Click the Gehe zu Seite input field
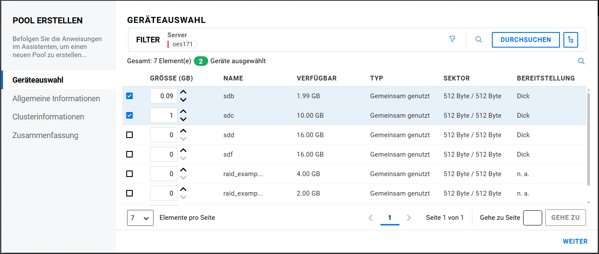 click(532, 218)
